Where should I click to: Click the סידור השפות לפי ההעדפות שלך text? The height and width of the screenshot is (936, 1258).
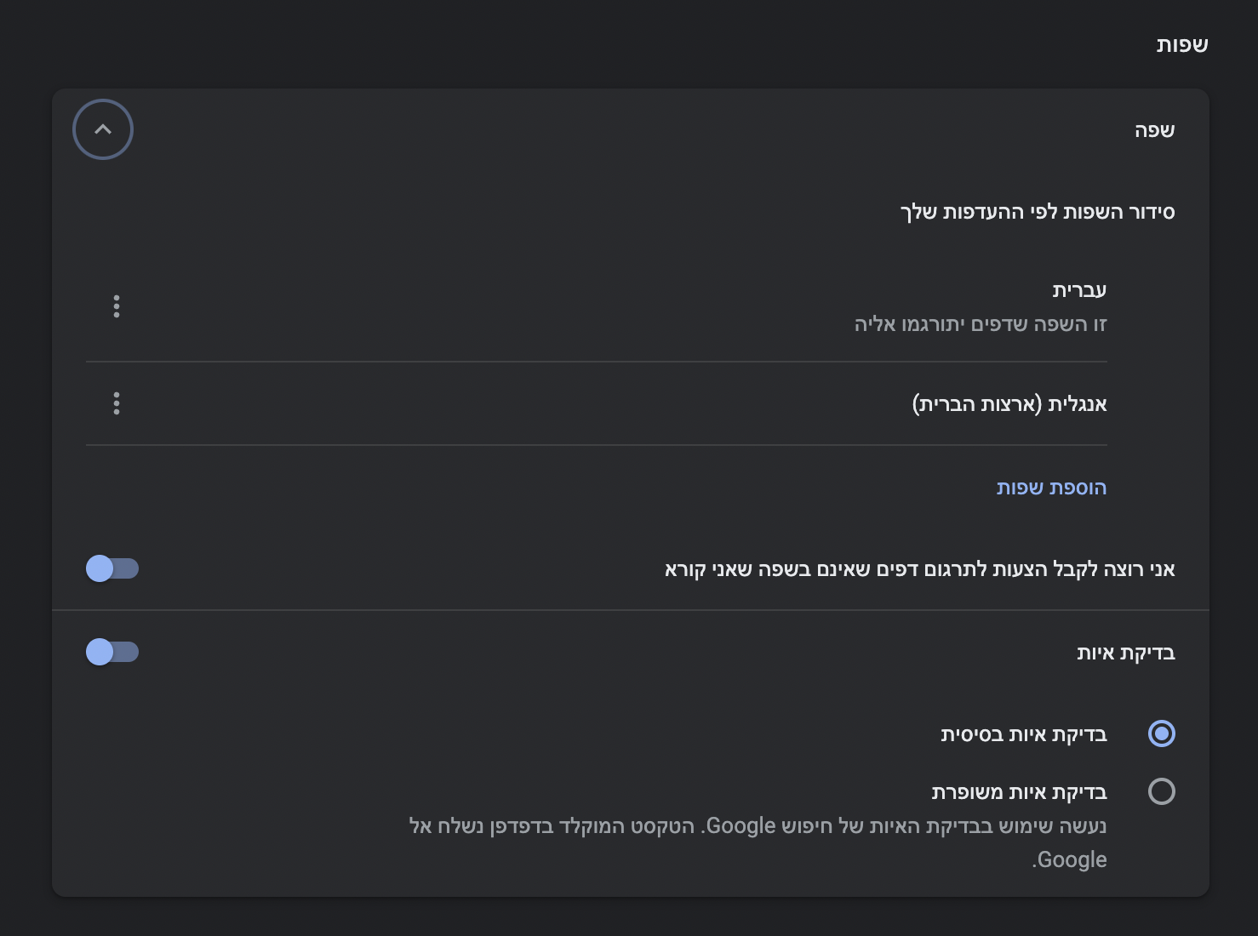click(x=1038, y=212)
